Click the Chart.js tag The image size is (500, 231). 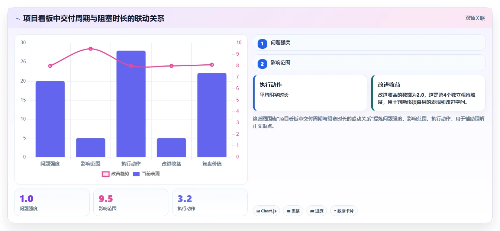click(x=266, y=211)
